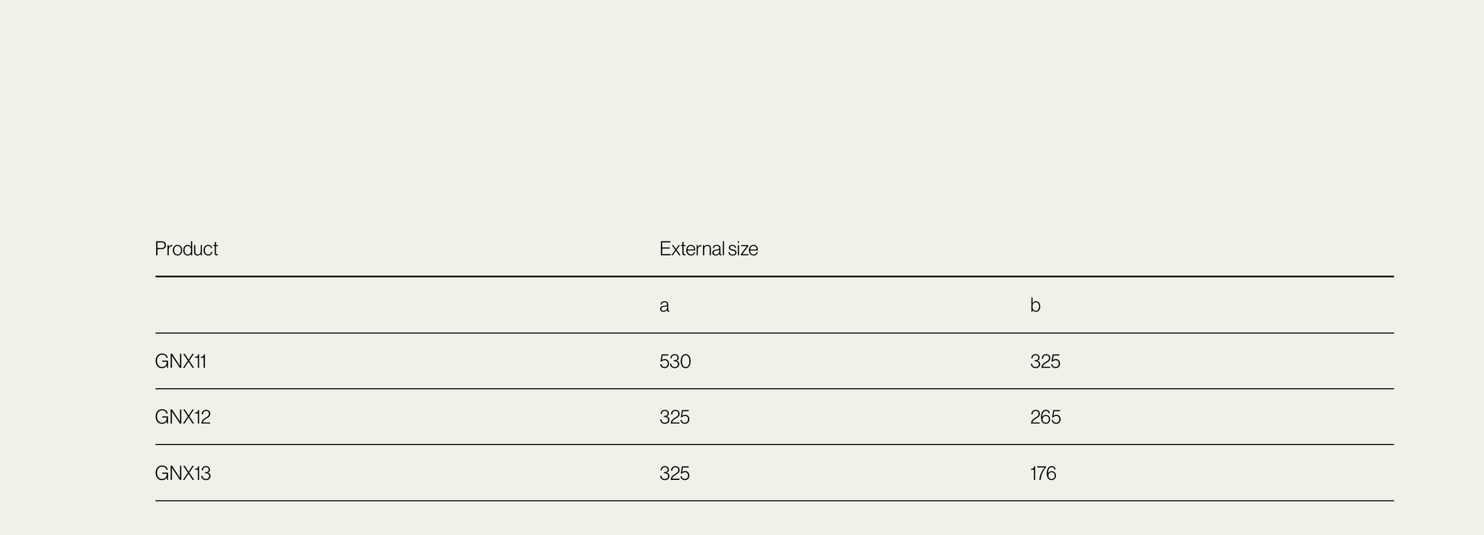Click GNX11's b value of 325

tap(1045, 362)
